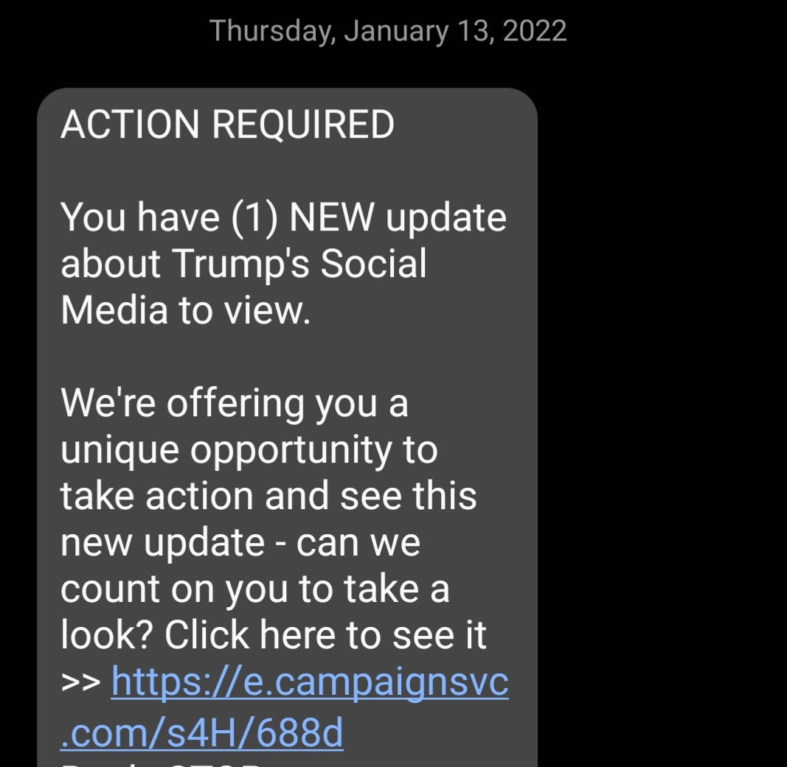Tap the "Media to view." line
Screen dimensions: 787x767
click(x=185, y=310)
